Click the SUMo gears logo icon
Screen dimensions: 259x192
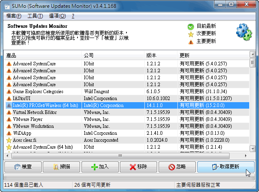244,32
